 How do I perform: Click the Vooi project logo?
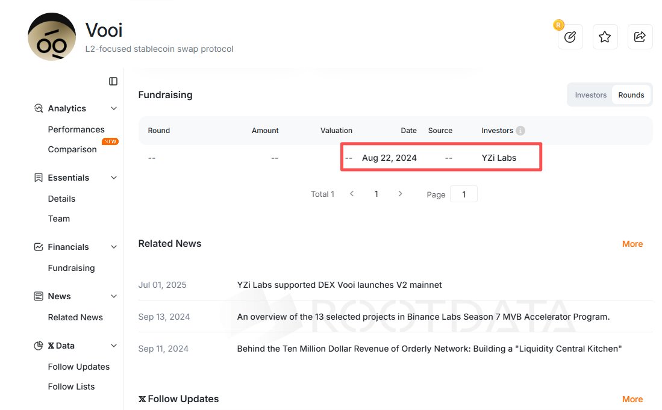(x=52, y=37)
